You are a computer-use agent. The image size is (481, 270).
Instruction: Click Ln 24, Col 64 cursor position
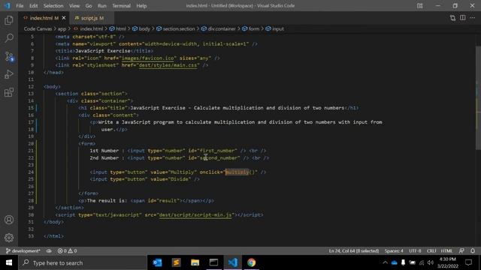[354, 250]
